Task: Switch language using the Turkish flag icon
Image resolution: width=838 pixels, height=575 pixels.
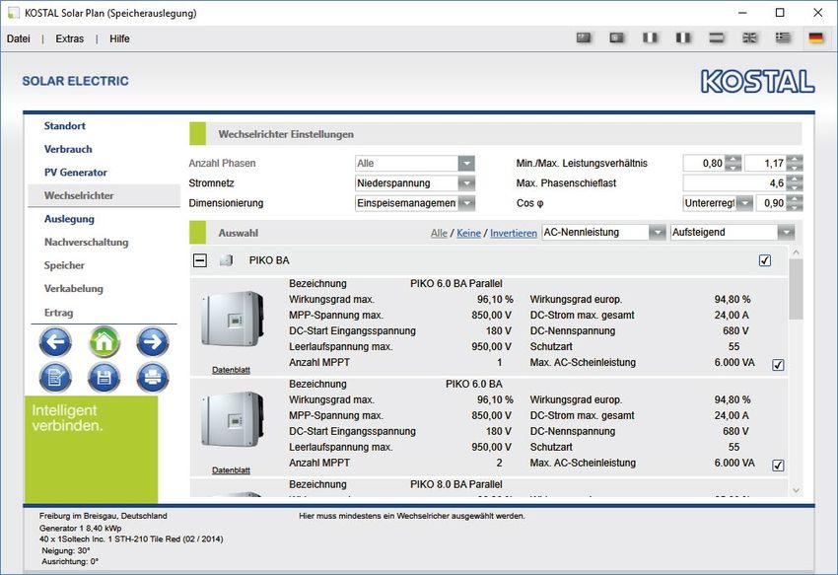Action: 617,38
